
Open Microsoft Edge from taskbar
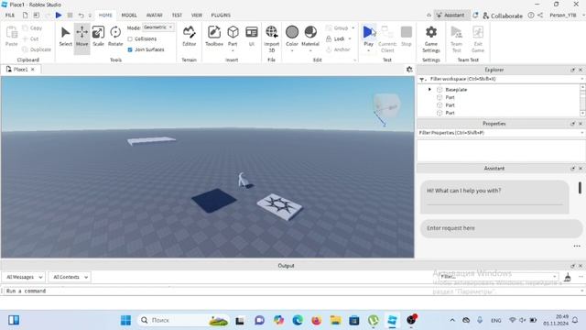coord(298,320)
